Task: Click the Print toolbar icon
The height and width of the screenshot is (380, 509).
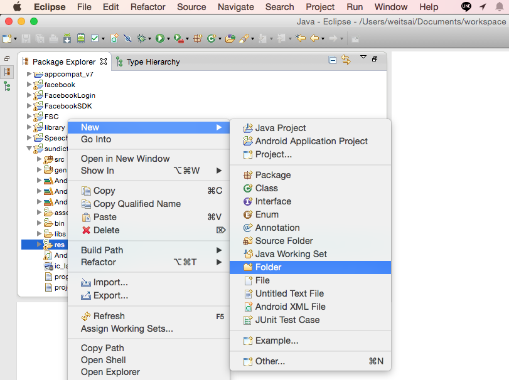Action: [x=53, y=39]
